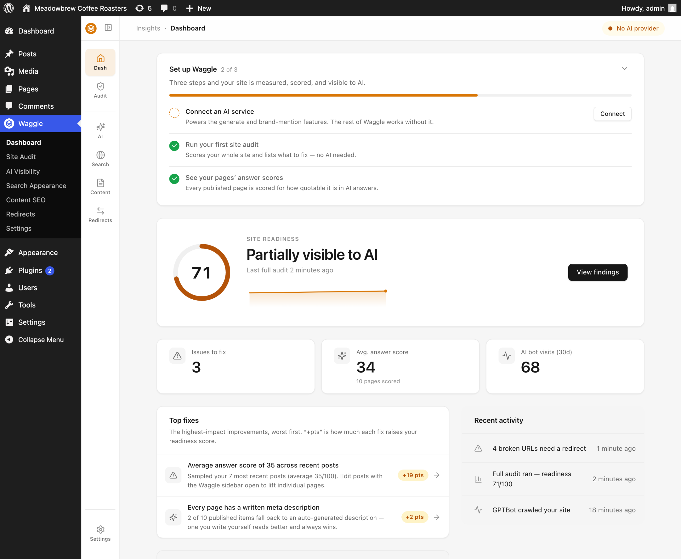Open the comments bubble in admin bar
Viewport: 681px width, 559px height.
tap(168, 8)
